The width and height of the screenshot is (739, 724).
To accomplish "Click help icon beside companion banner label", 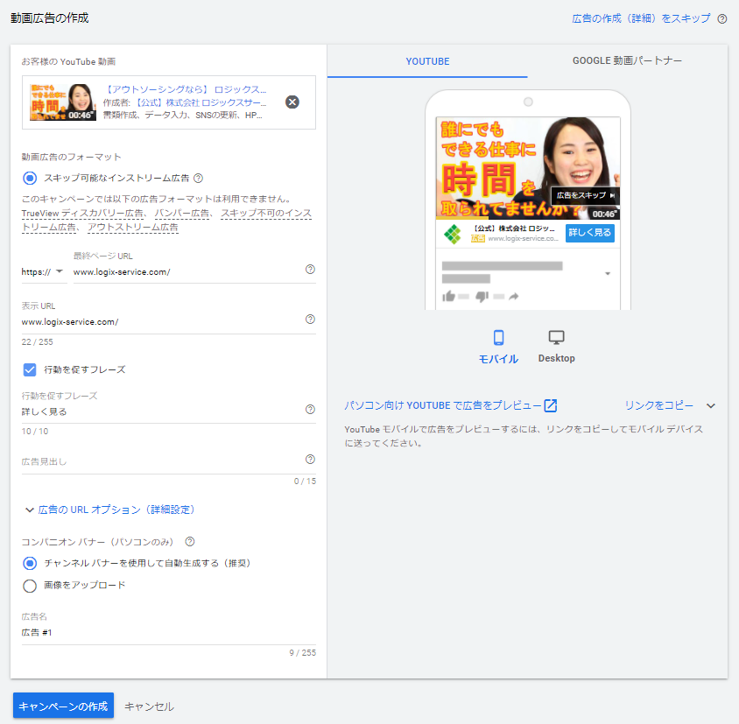I will (190, 541).
